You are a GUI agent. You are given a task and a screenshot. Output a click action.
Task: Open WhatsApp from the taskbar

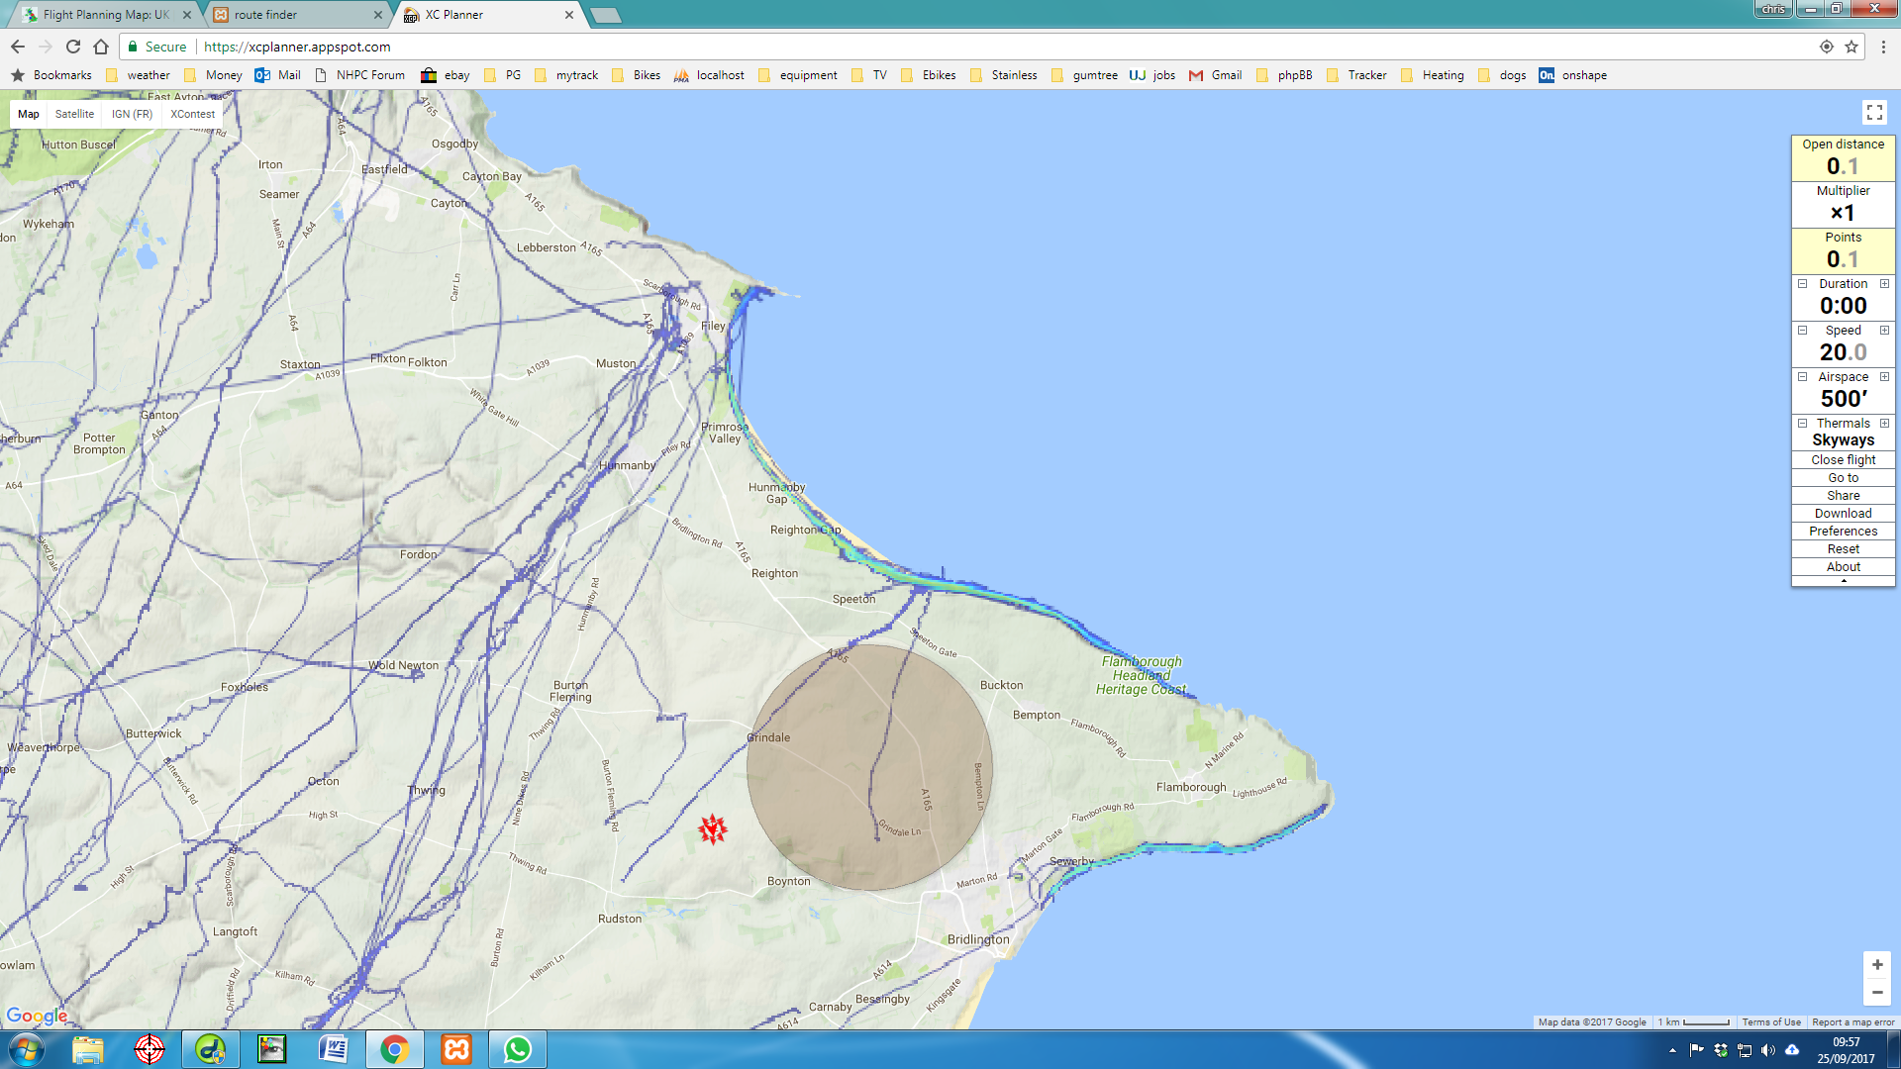(x=517, y=1049)
